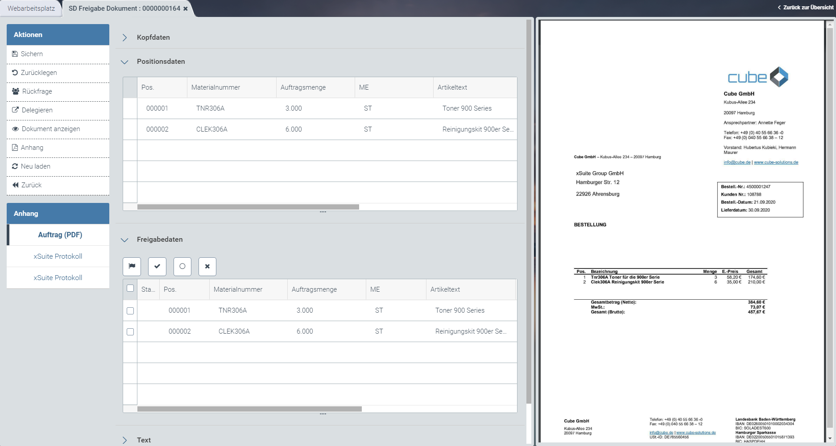Viewport: 836px width, 446px height.
Task: Check the row checkbox for position 000001
Action: coord(130,310)
